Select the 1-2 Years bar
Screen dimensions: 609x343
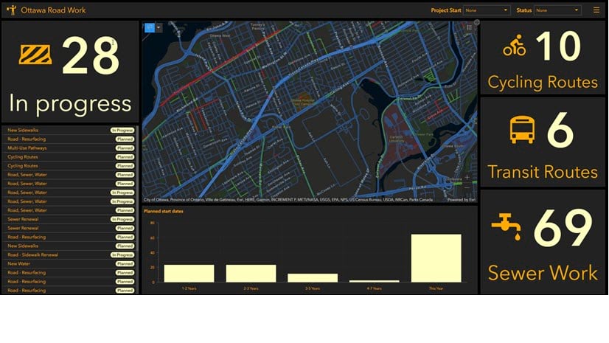pyautogui.click(x=189, y=274)
